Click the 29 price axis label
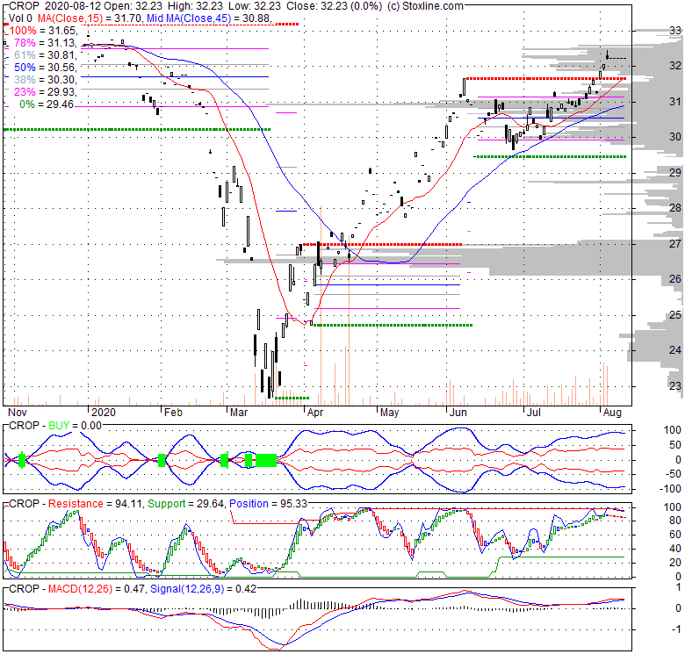Screen dimensions: 685x654 tap(675, 173)
